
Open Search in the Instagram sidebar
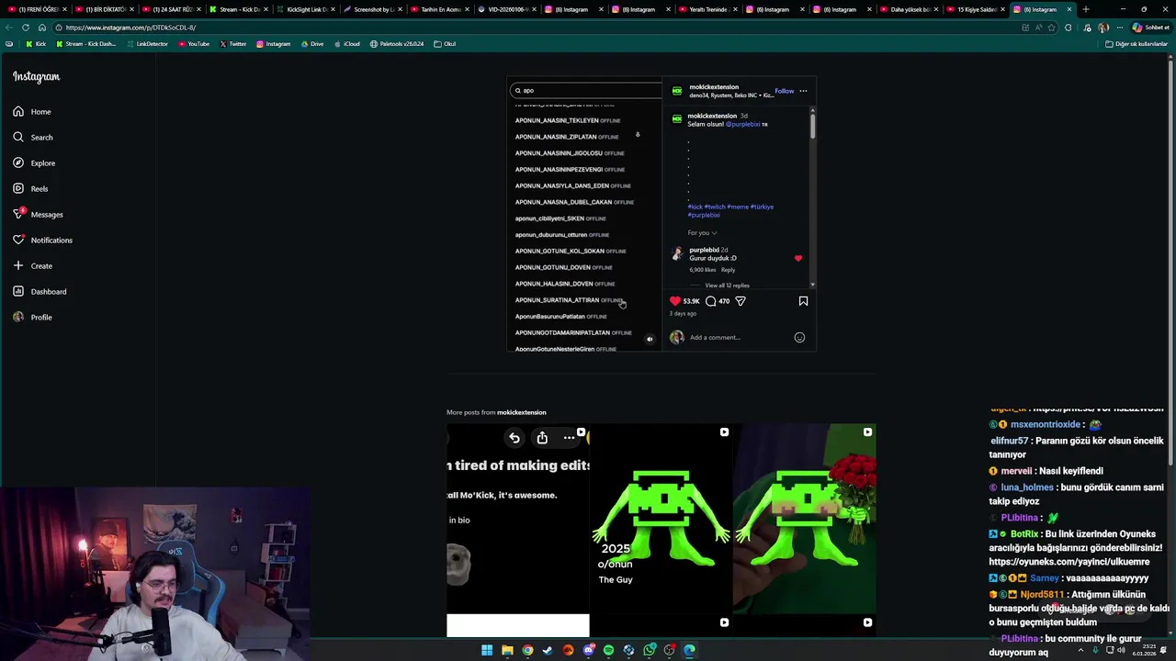(x=33, y=138)
